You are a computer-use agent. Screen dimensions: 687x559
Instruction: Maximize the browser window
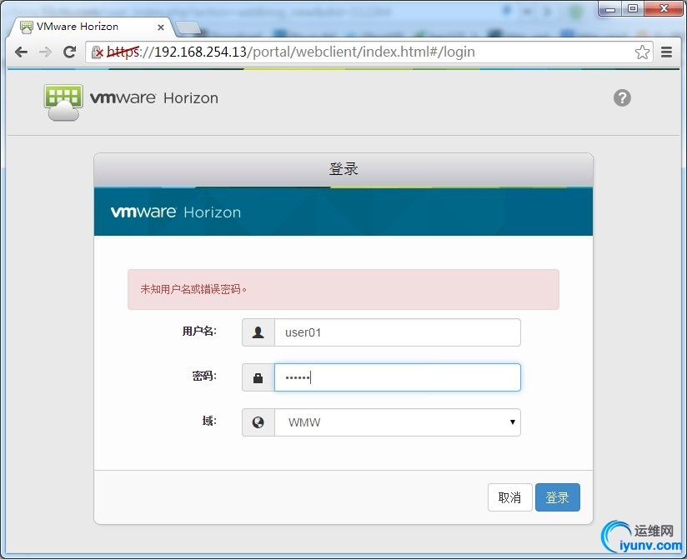click(x=633, y=9)
